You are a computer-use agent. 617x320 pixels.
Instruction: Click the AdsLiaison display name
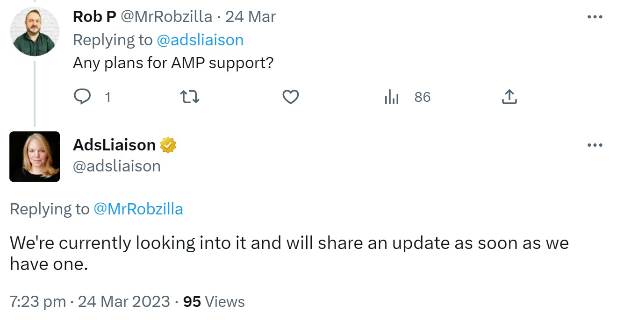click(114, 145)
